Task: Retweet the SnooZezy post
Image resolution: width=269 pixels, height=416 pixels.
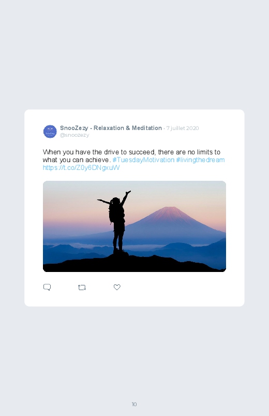Action: [x=82, y=288]
